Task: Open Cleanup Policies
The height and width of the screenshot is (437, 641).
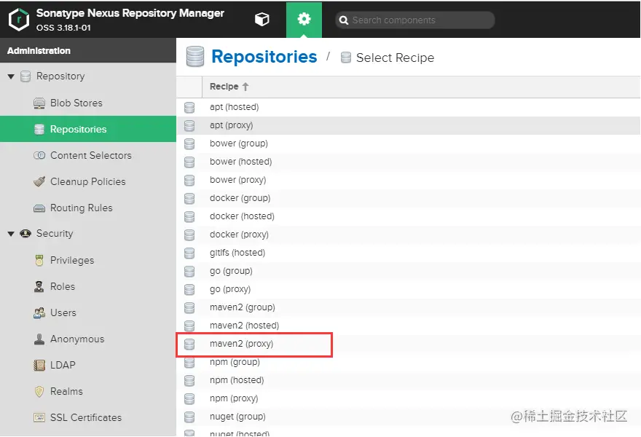Action: [88, 181]
